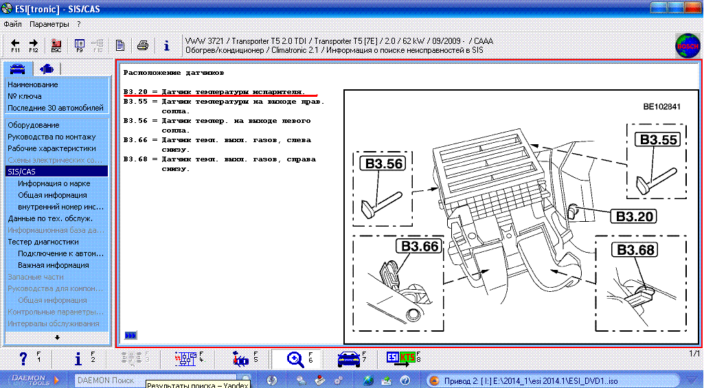Click the DAEMON toolbar globe icon
The width and height of the screenshot is (704, 388).
point(368,380)
